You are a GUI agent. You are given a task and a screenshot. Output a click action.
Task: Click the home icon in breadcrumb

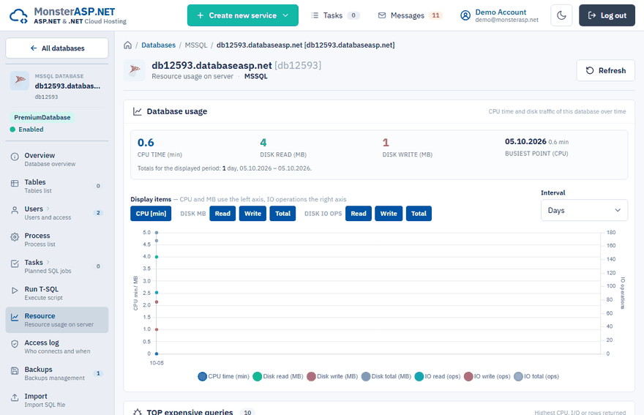coord(128,45)
